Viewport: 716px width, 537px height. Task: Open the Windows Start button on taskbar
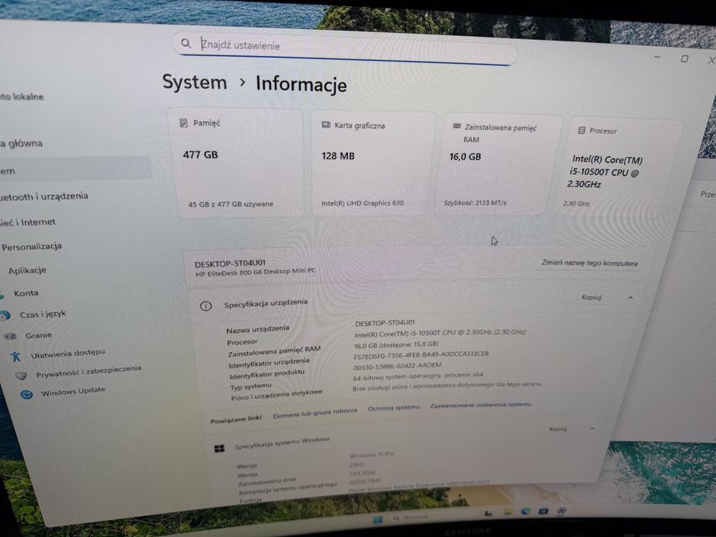tap(378, 519)
